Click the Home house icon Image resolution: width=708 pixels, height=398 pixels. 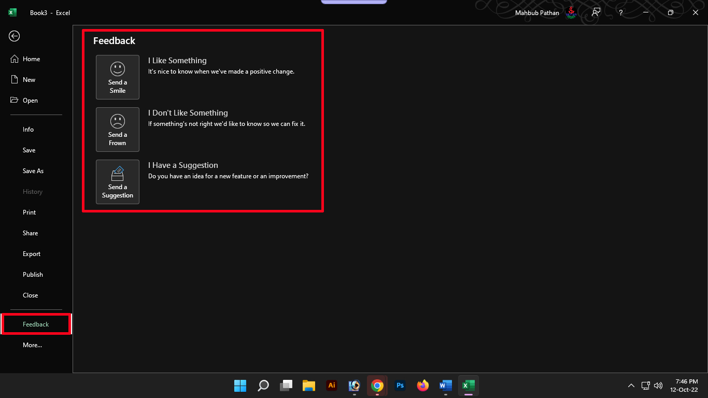tap(15, 59)
